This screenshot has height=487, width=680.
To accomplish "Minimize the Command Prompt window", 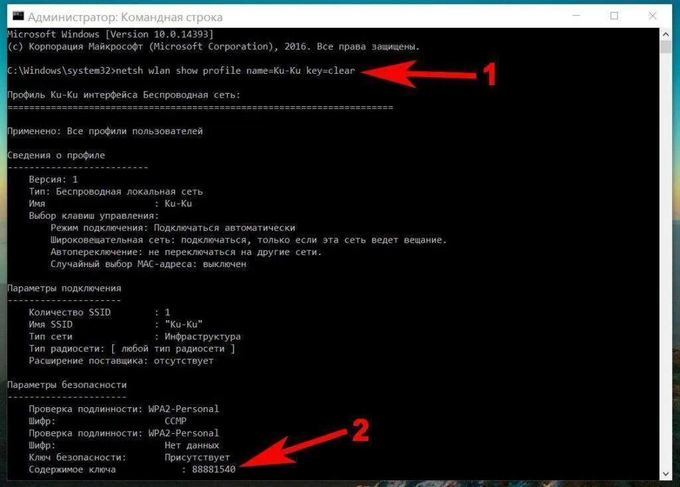I will point(576,16).
